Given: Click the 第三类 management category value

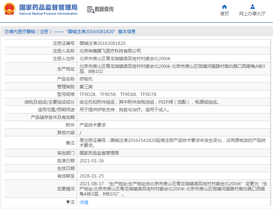Looking at the screenshot, I should [x=86, y=86].
